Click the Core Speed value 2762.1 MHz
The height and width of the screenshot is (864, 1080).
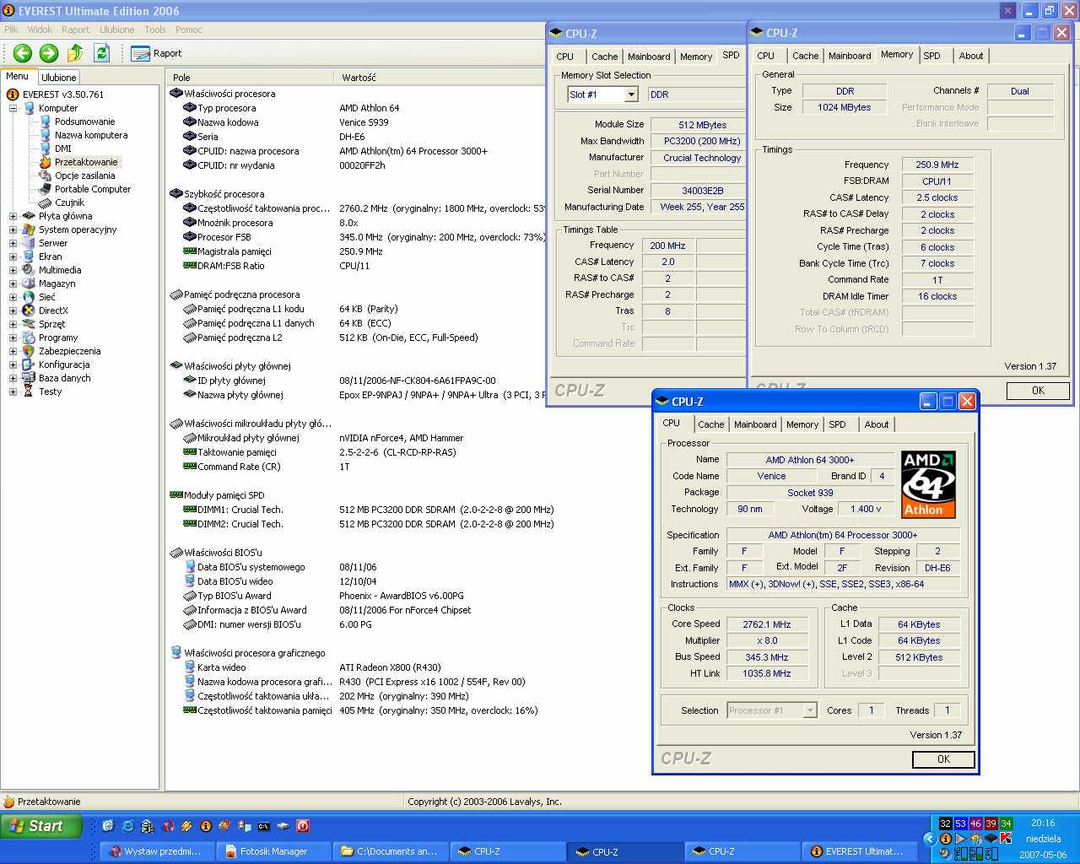766,624
